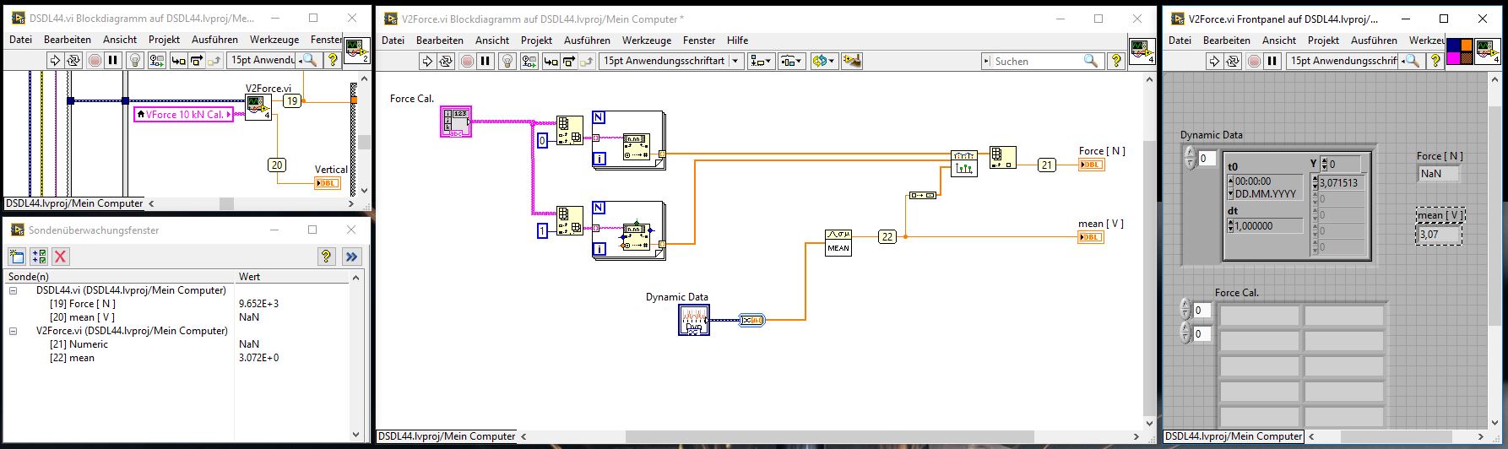Step into using V2Force Blockdiagramm toolbar
Viewport: 1508px width, 449px height.
(x=551, y=61)
